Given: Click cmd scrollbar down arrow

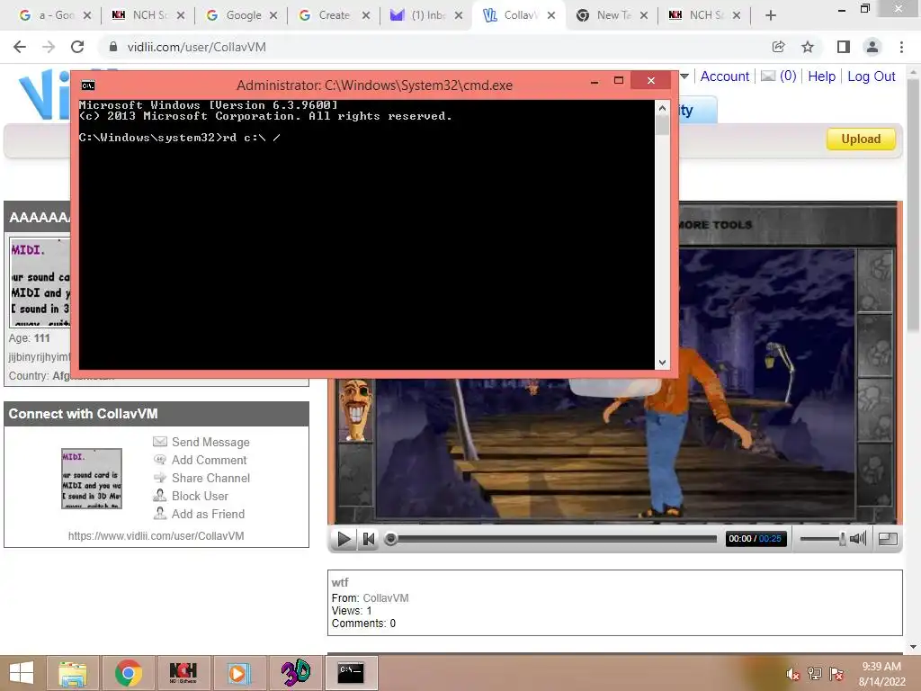Looking at the screenshot, I should pos(662,363).
